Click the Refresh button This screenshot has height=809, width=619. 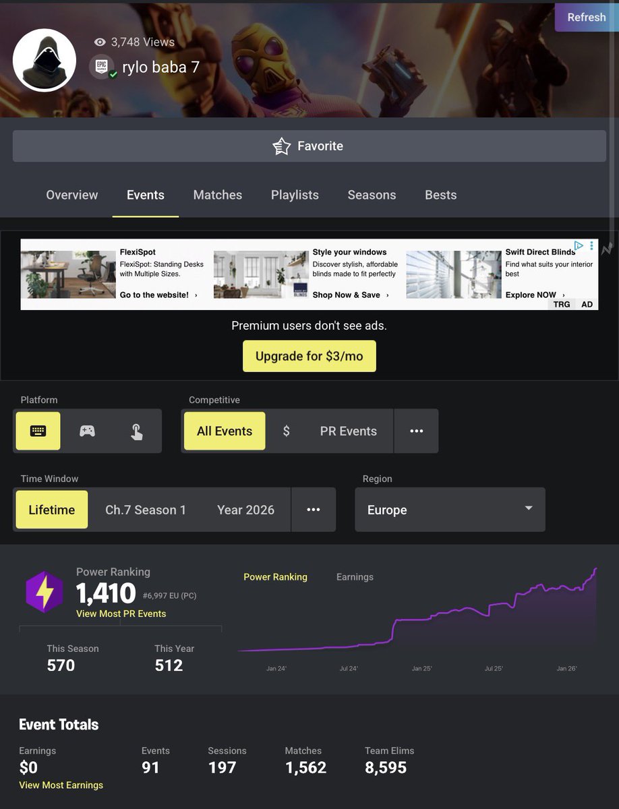coord(586,18)
